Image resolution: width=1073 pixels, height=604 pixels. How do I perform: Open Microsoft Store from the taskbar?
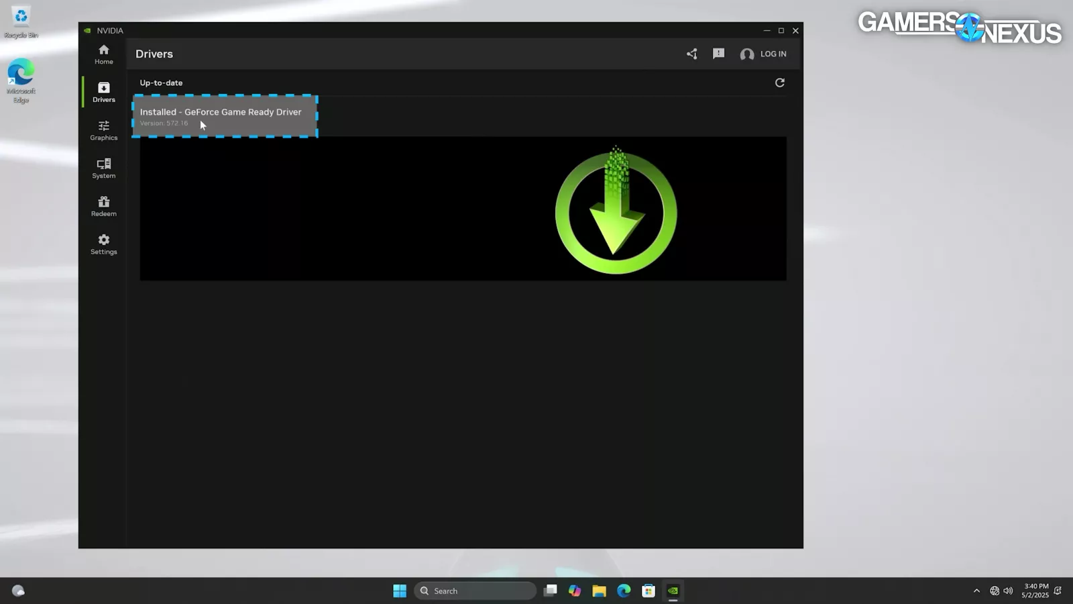click(648, 591)
